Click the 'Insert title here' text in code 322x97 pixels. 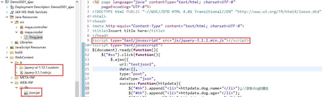coord(127,31)
